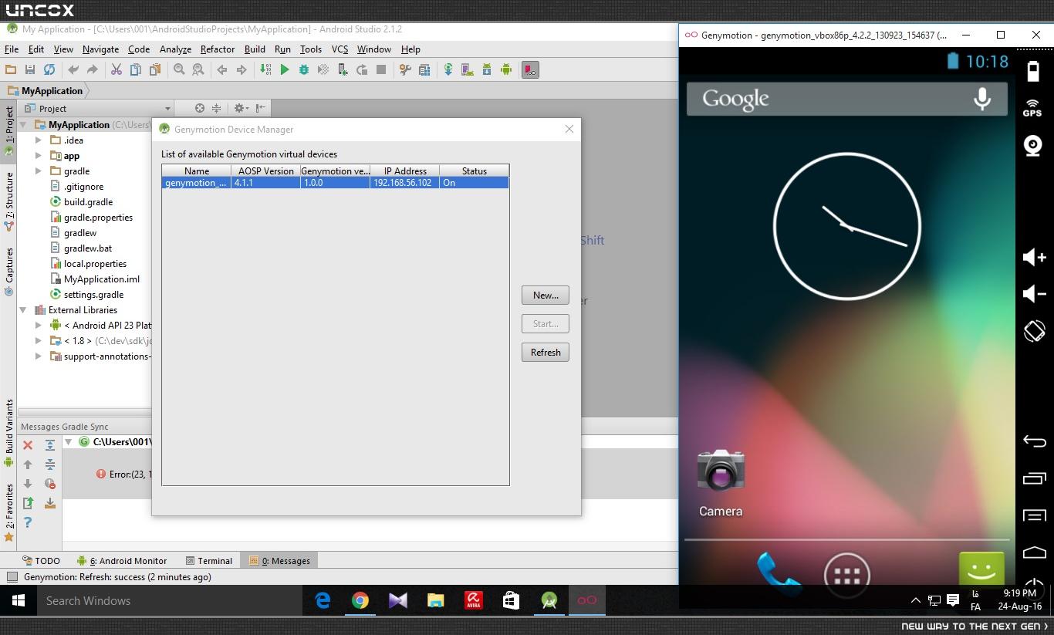Click the Stop square icon
Screen dimensions: 1054x635
click(x=381, y=69)
